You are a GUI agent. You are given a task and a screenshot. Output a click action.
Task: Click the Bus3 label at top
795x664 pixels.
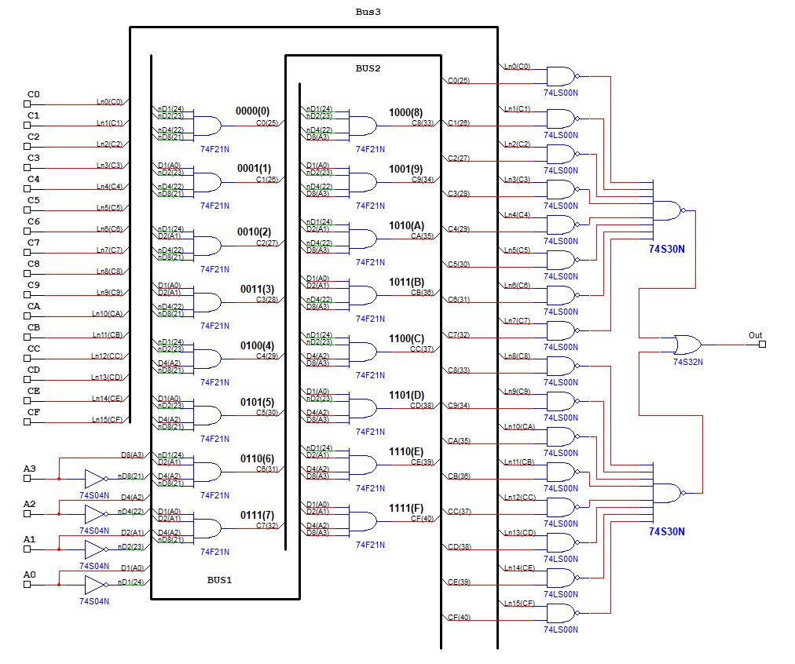coord(368,13)
